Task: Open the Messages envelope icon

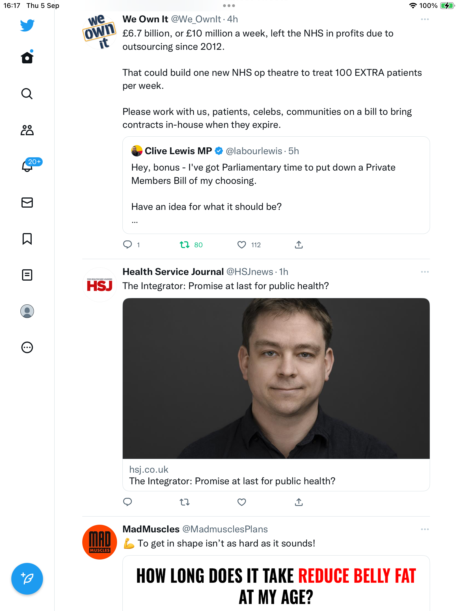Action: tap(27, 203)
